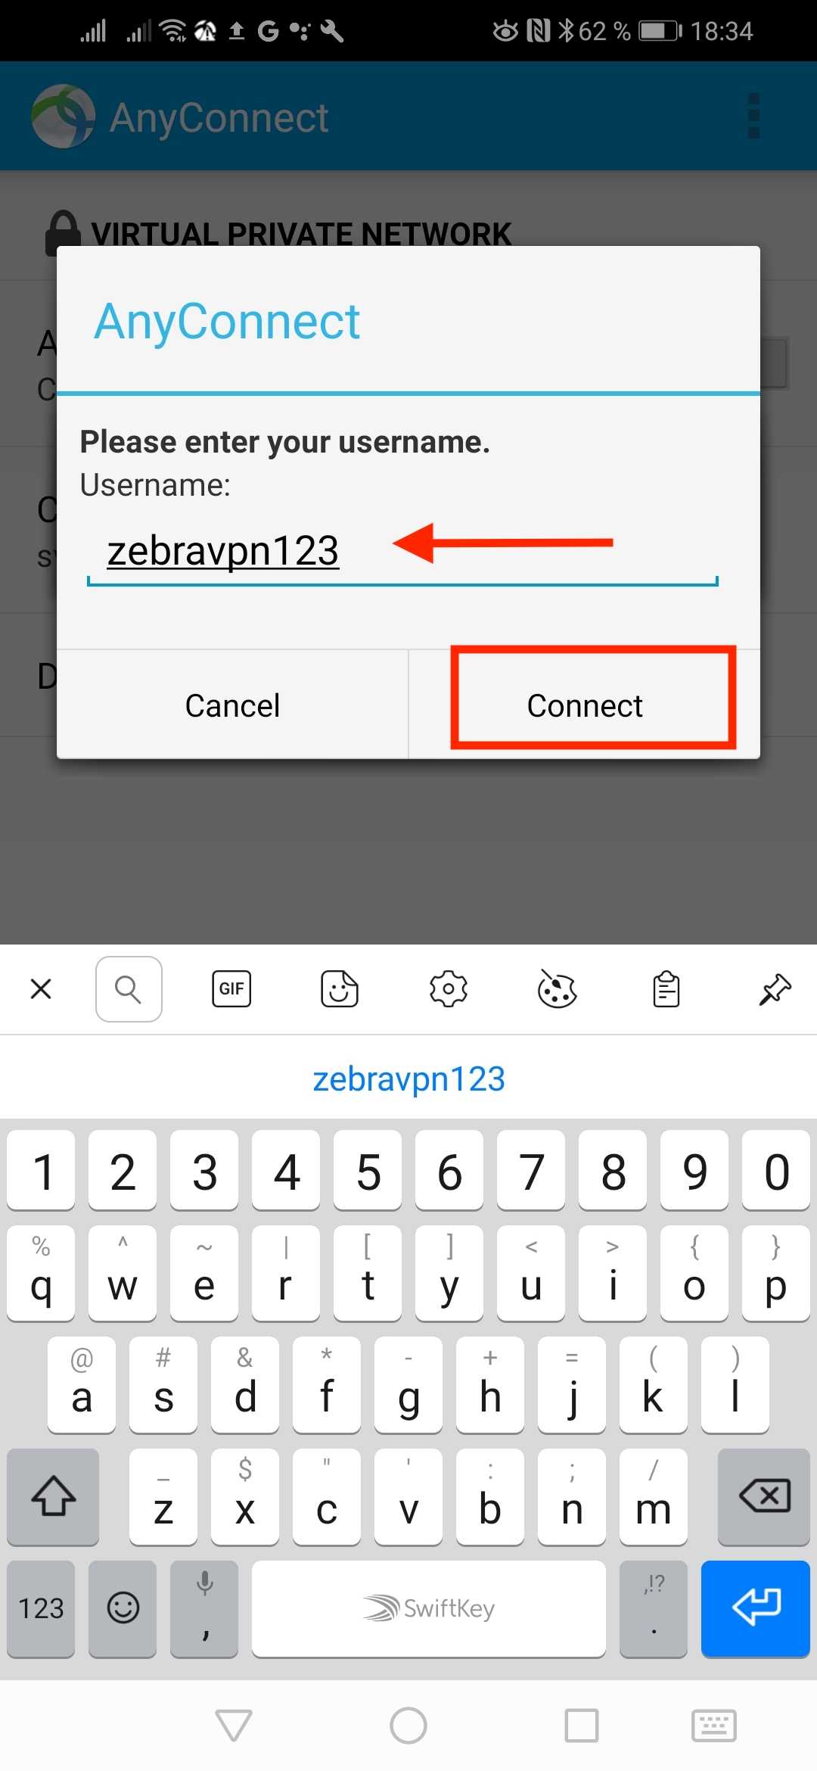Tap the pin icon in keyboard toolbar
The width and height of the screenshot is (817, 1771).
(775, 988)
